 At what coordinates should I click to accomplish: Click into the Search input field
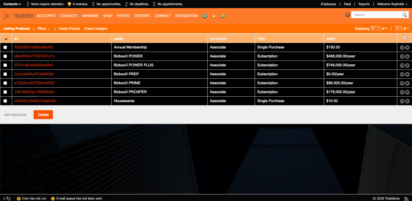(377, 15)
